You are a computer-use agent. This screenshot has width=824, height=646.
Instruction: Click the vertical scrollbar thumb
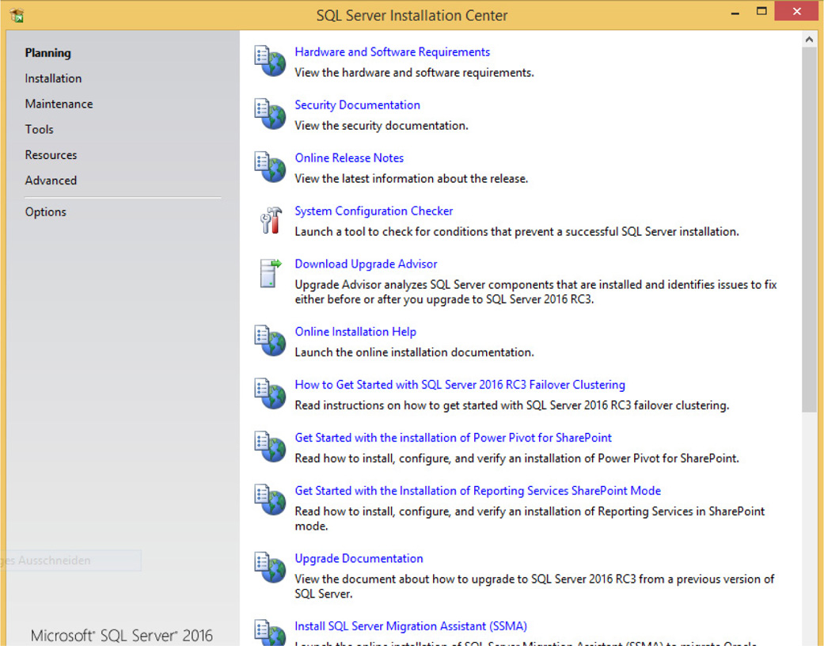[x=809, y=230]
